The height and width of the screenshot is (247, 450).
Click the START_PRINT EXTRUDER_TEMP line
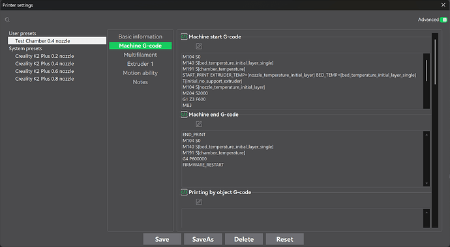click(x=299, y=75)
